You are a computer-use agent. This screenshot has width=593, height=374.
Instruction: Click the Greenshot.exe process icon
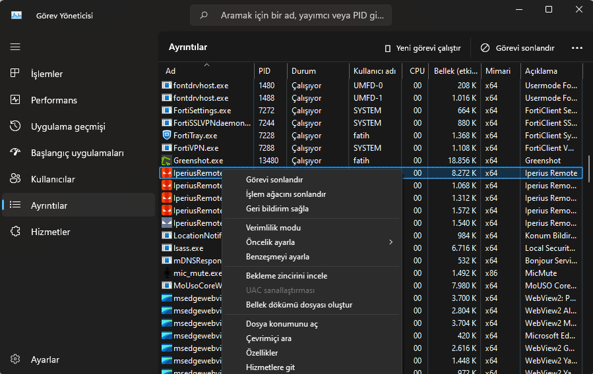(x=166, y=161)
